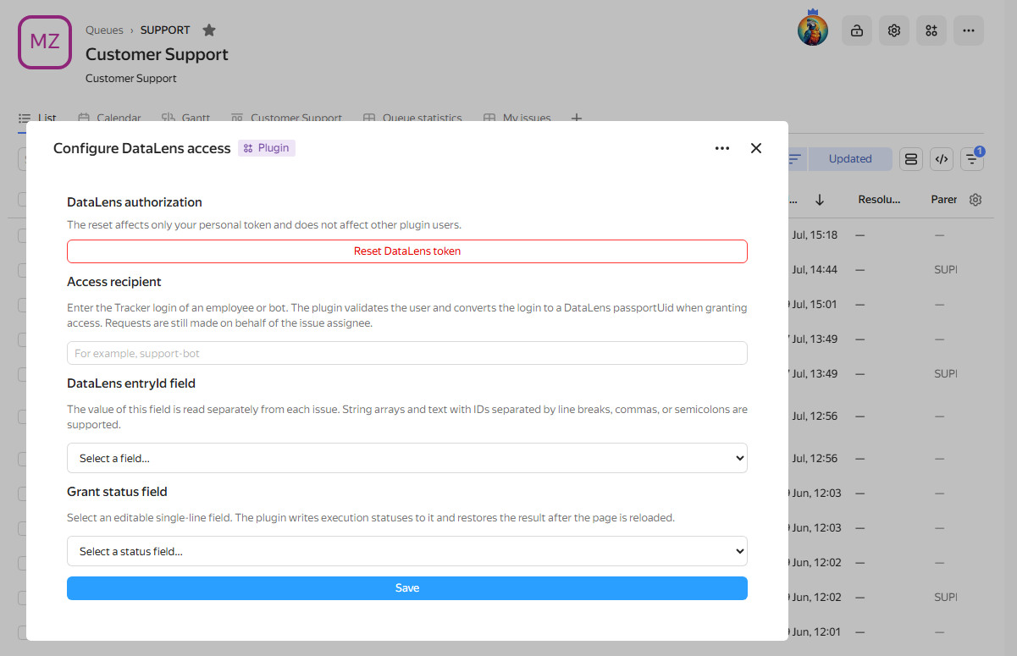Close the Configure DataLens access dialog
The image size is (1017, 656).
(756, 148)
